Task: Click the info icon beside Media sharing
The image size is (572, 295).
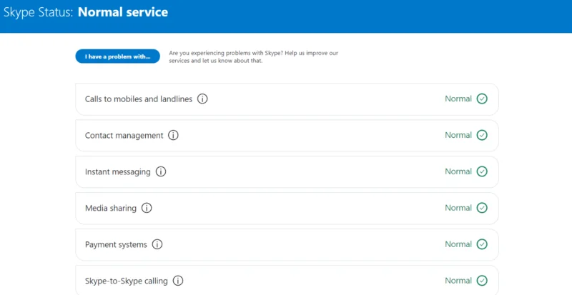Action: click(147, 208)
